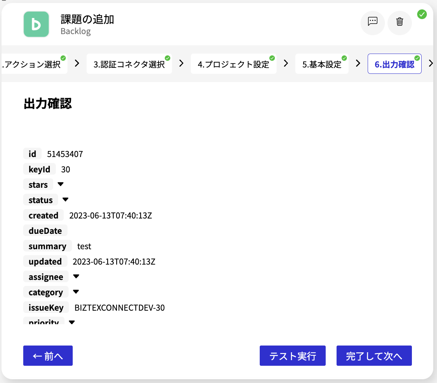The width and height of the screenshot is (437, 383).
Task: Select the keyId field label
Action: tap(39, 169)
